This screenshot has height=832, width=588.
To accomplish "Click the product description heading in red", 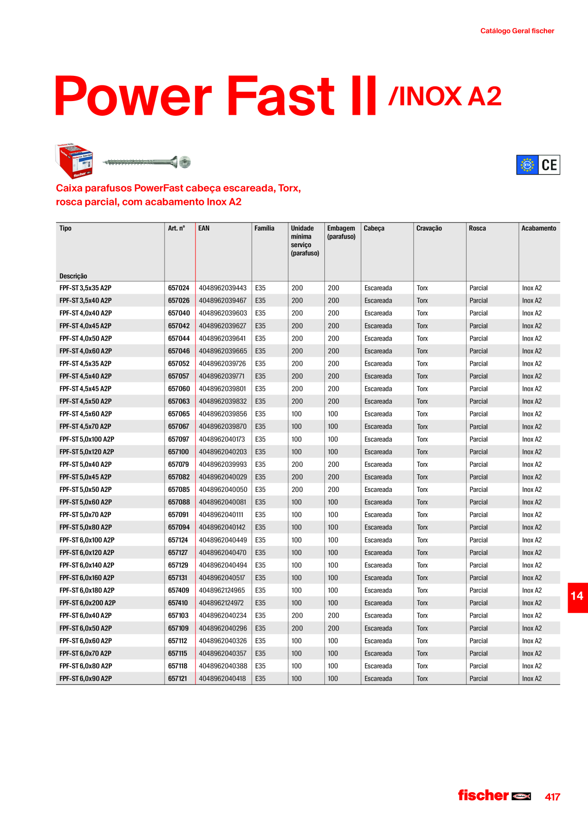I will [x=178, y=195].
